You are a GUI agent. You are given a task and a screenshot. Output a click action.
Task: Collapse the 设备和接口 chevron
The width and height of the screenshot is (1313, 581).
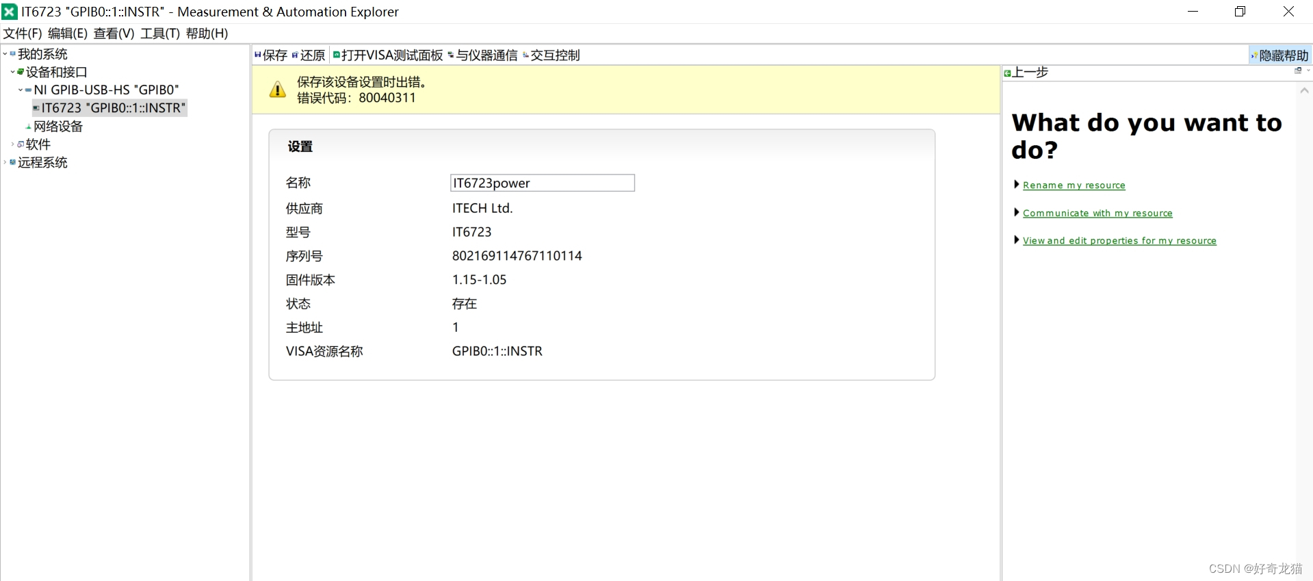tap(13, 71)
